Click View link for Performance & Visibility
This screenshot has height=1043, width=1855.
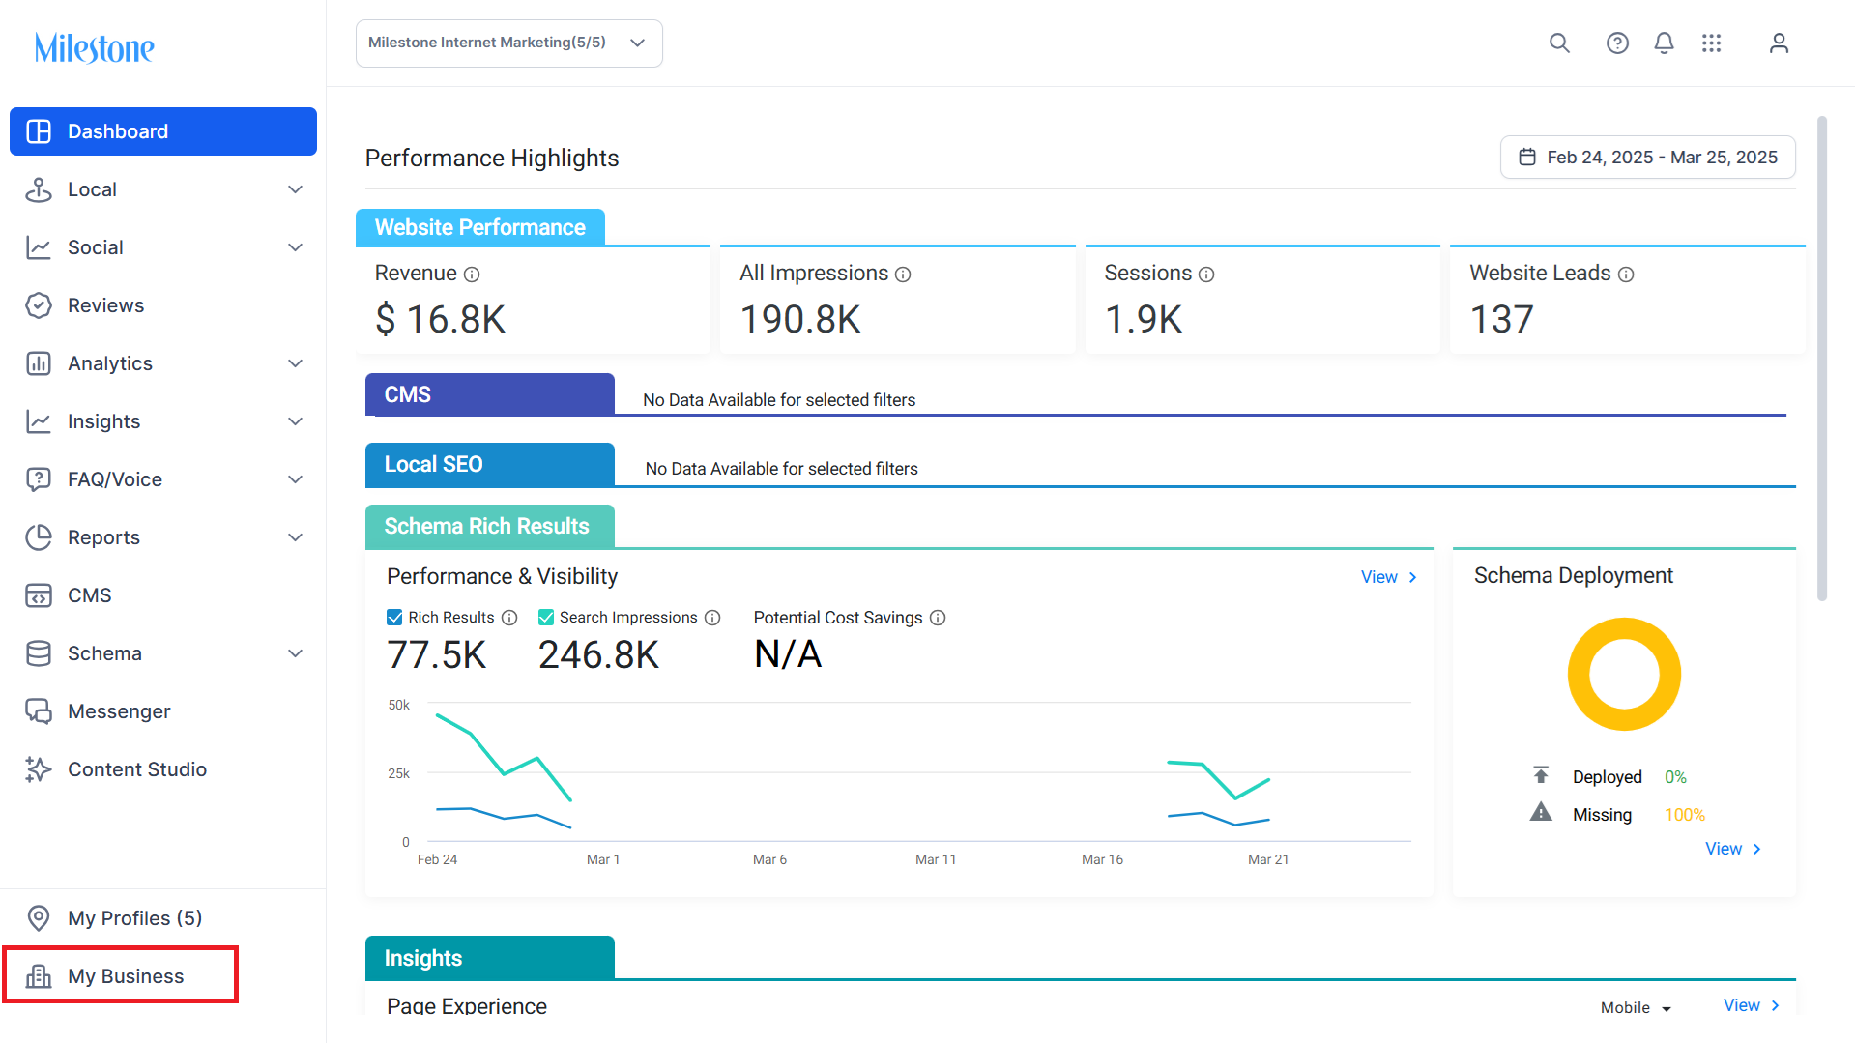[1389, 577]
